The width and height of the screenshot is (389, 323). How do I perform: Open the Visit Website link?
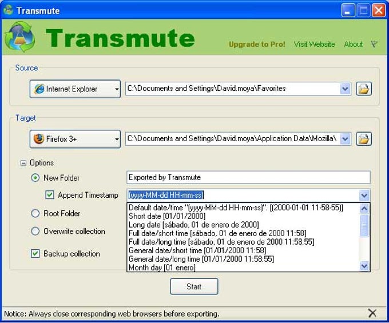[x=314, y=45]
